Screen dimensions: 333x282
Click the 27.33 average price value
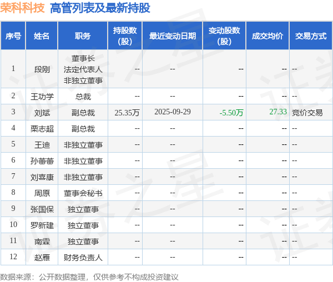tap(278, 112)
